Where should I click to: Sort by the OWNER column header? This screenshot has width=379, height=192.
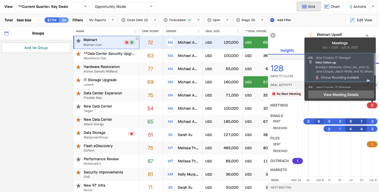171,31
